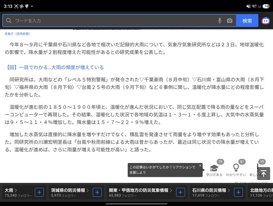
Task: Tap the Wi-Fi status icon
Action: (254, 6)
